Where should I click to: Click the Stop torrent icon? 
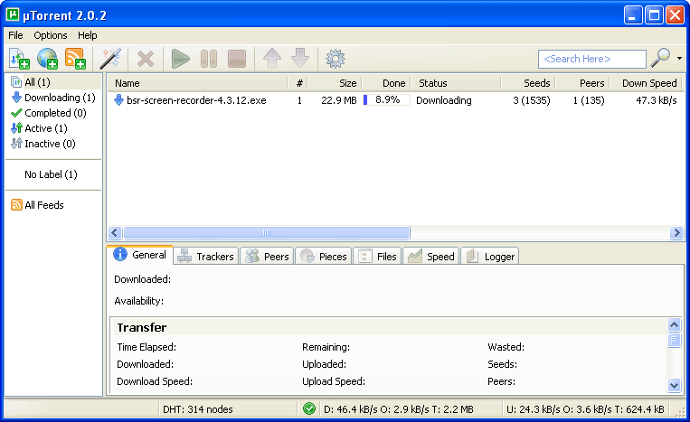[x=237, y=59]
